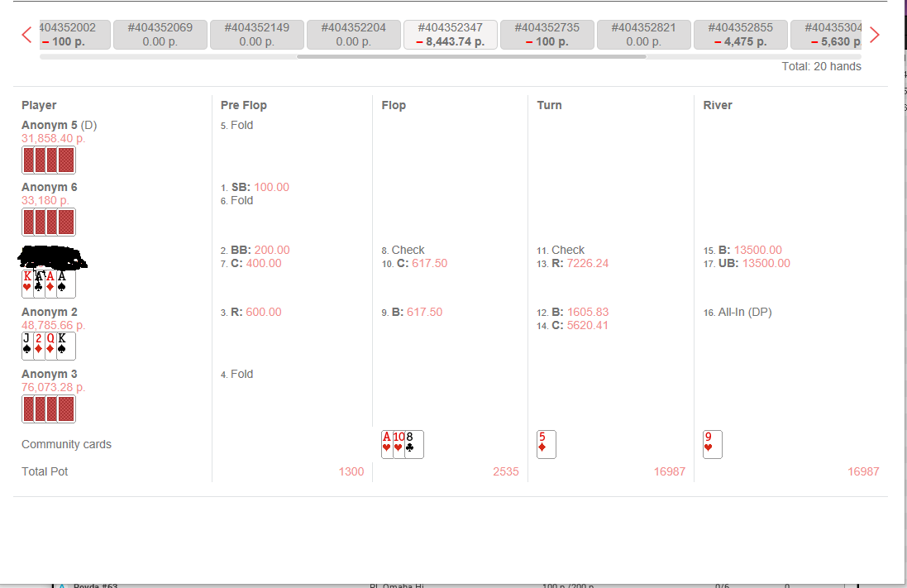Click Anonym 6's face-down cards
Image resolution: width=907 pixels, height=588 pixels.
click(49, 222)
